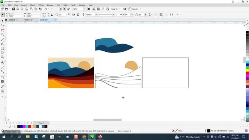Open the Hairline outline width dropdown
Image resolution: width=249 pixels, height=140 pixels.
pyautogui.click(x=96, y=15)
